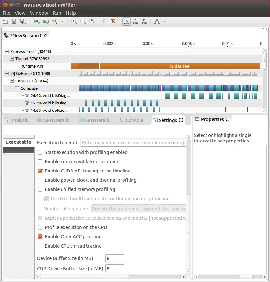The width and height of the screenshot is (270, 282).
Task: Open dropdown arrow next to magnifier run icon
Action: pyautogui.click(x=62, y=22)
